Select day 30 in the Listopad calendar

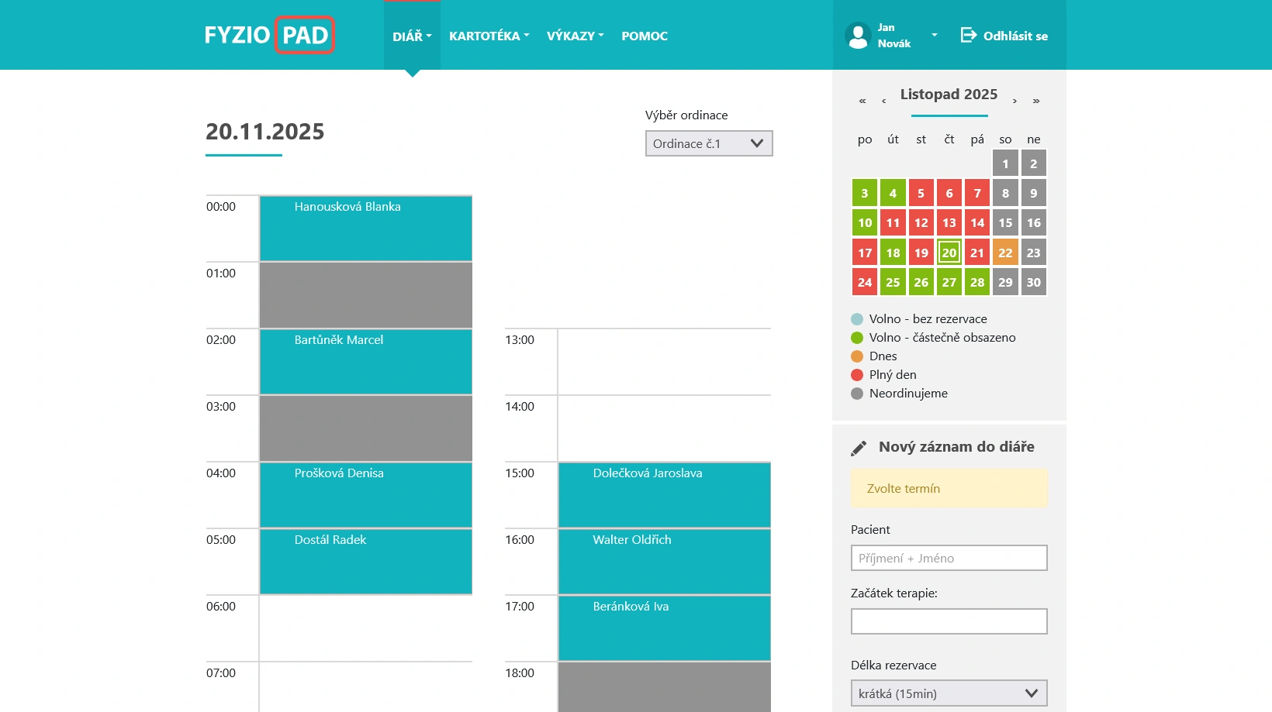click(1033, 281)
